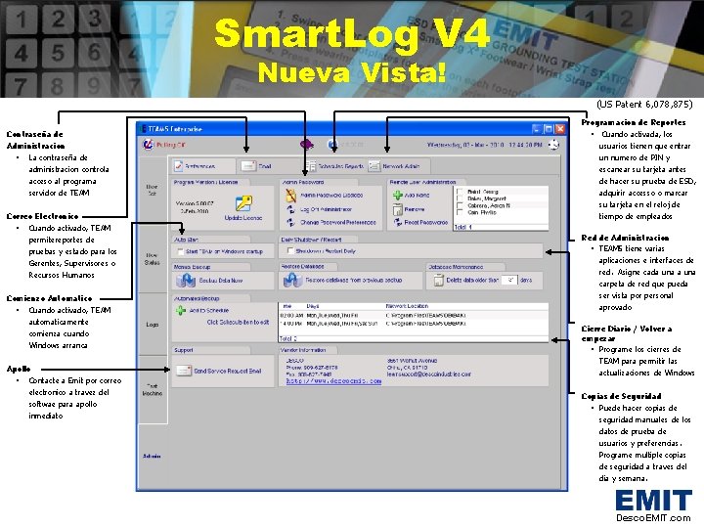The height and width of the screenshot is (528, 704).
Task: Check the Cain, Phyllis user checkbox
Action: [460, 212]
